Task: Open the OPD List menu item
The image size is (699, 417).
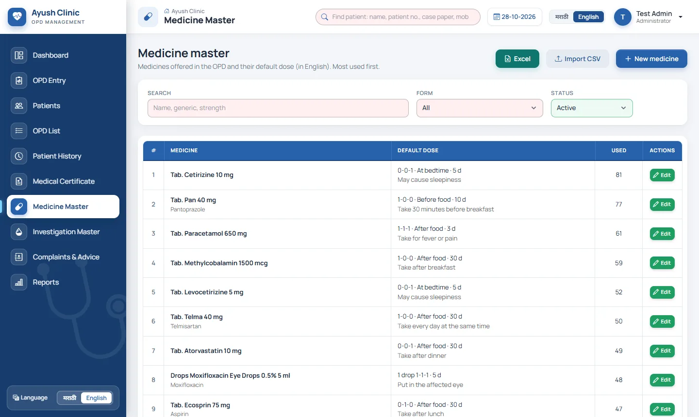Action: pyautogui.click(x=63, y=131)
